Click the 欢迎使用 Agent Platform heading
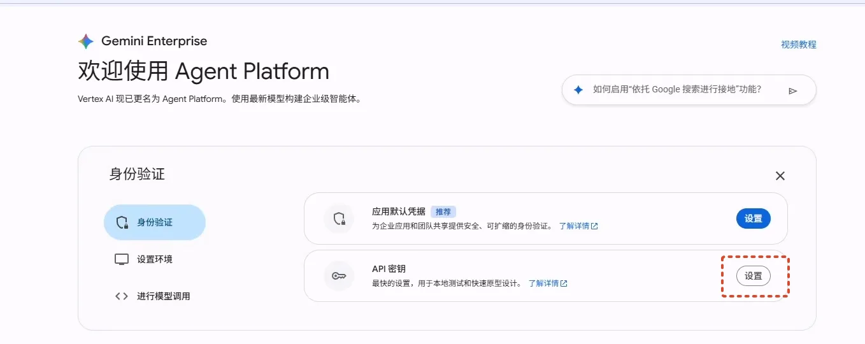Screen dimensions: 865x344 tap(204, 71)
